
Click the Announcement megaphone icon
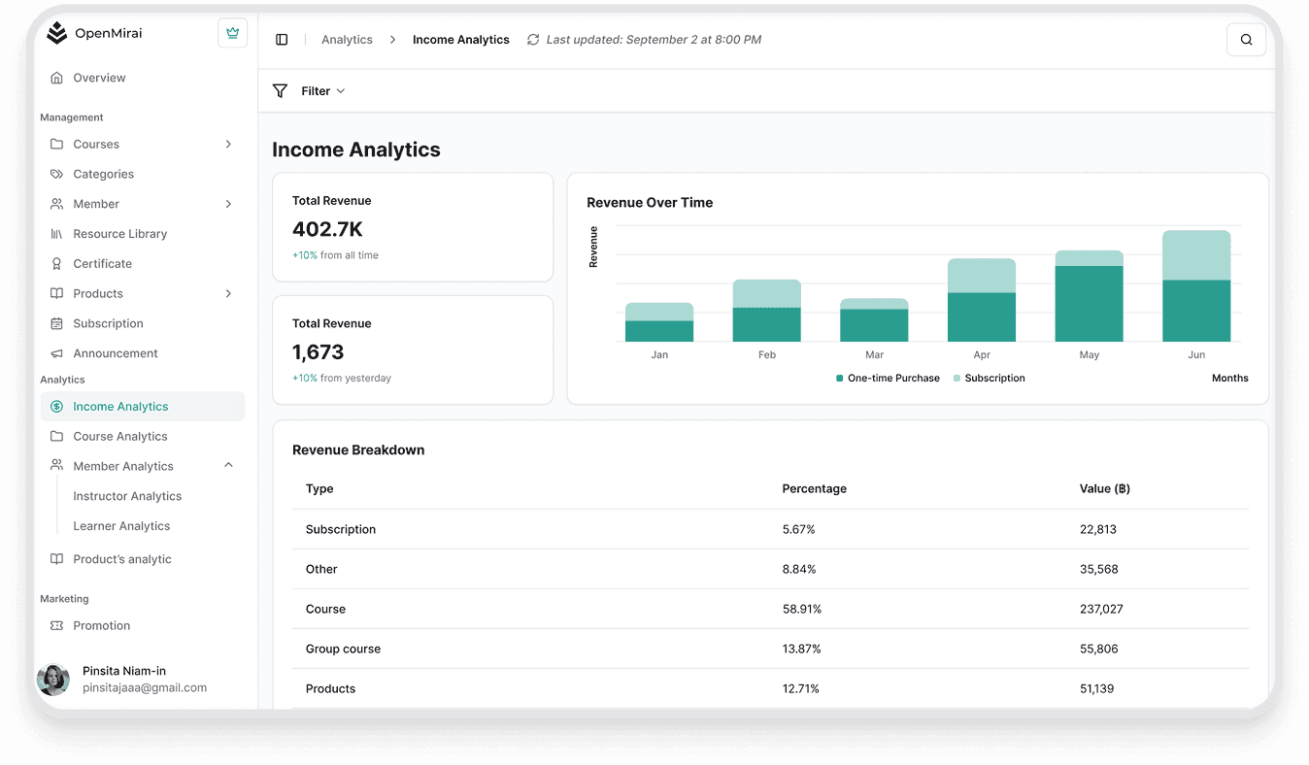point(56,353)
